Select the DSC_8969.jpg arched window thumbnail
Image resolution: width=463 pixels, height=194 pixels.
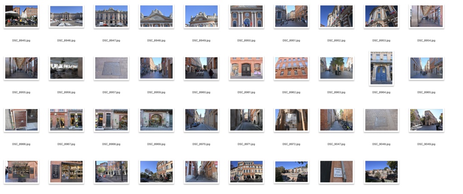pos(156,120)
